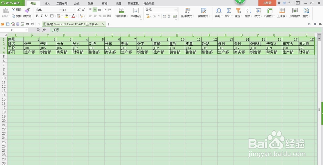Apply the red font color swatch
The width and height of the screenshot is (323, 165).
point(73,16)
